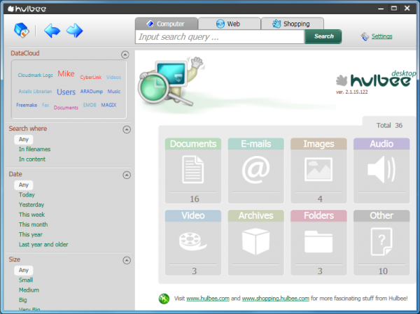Open the Audio category tile
The height and width of the screenshot is (314, 420).
(x=381, y=171)
